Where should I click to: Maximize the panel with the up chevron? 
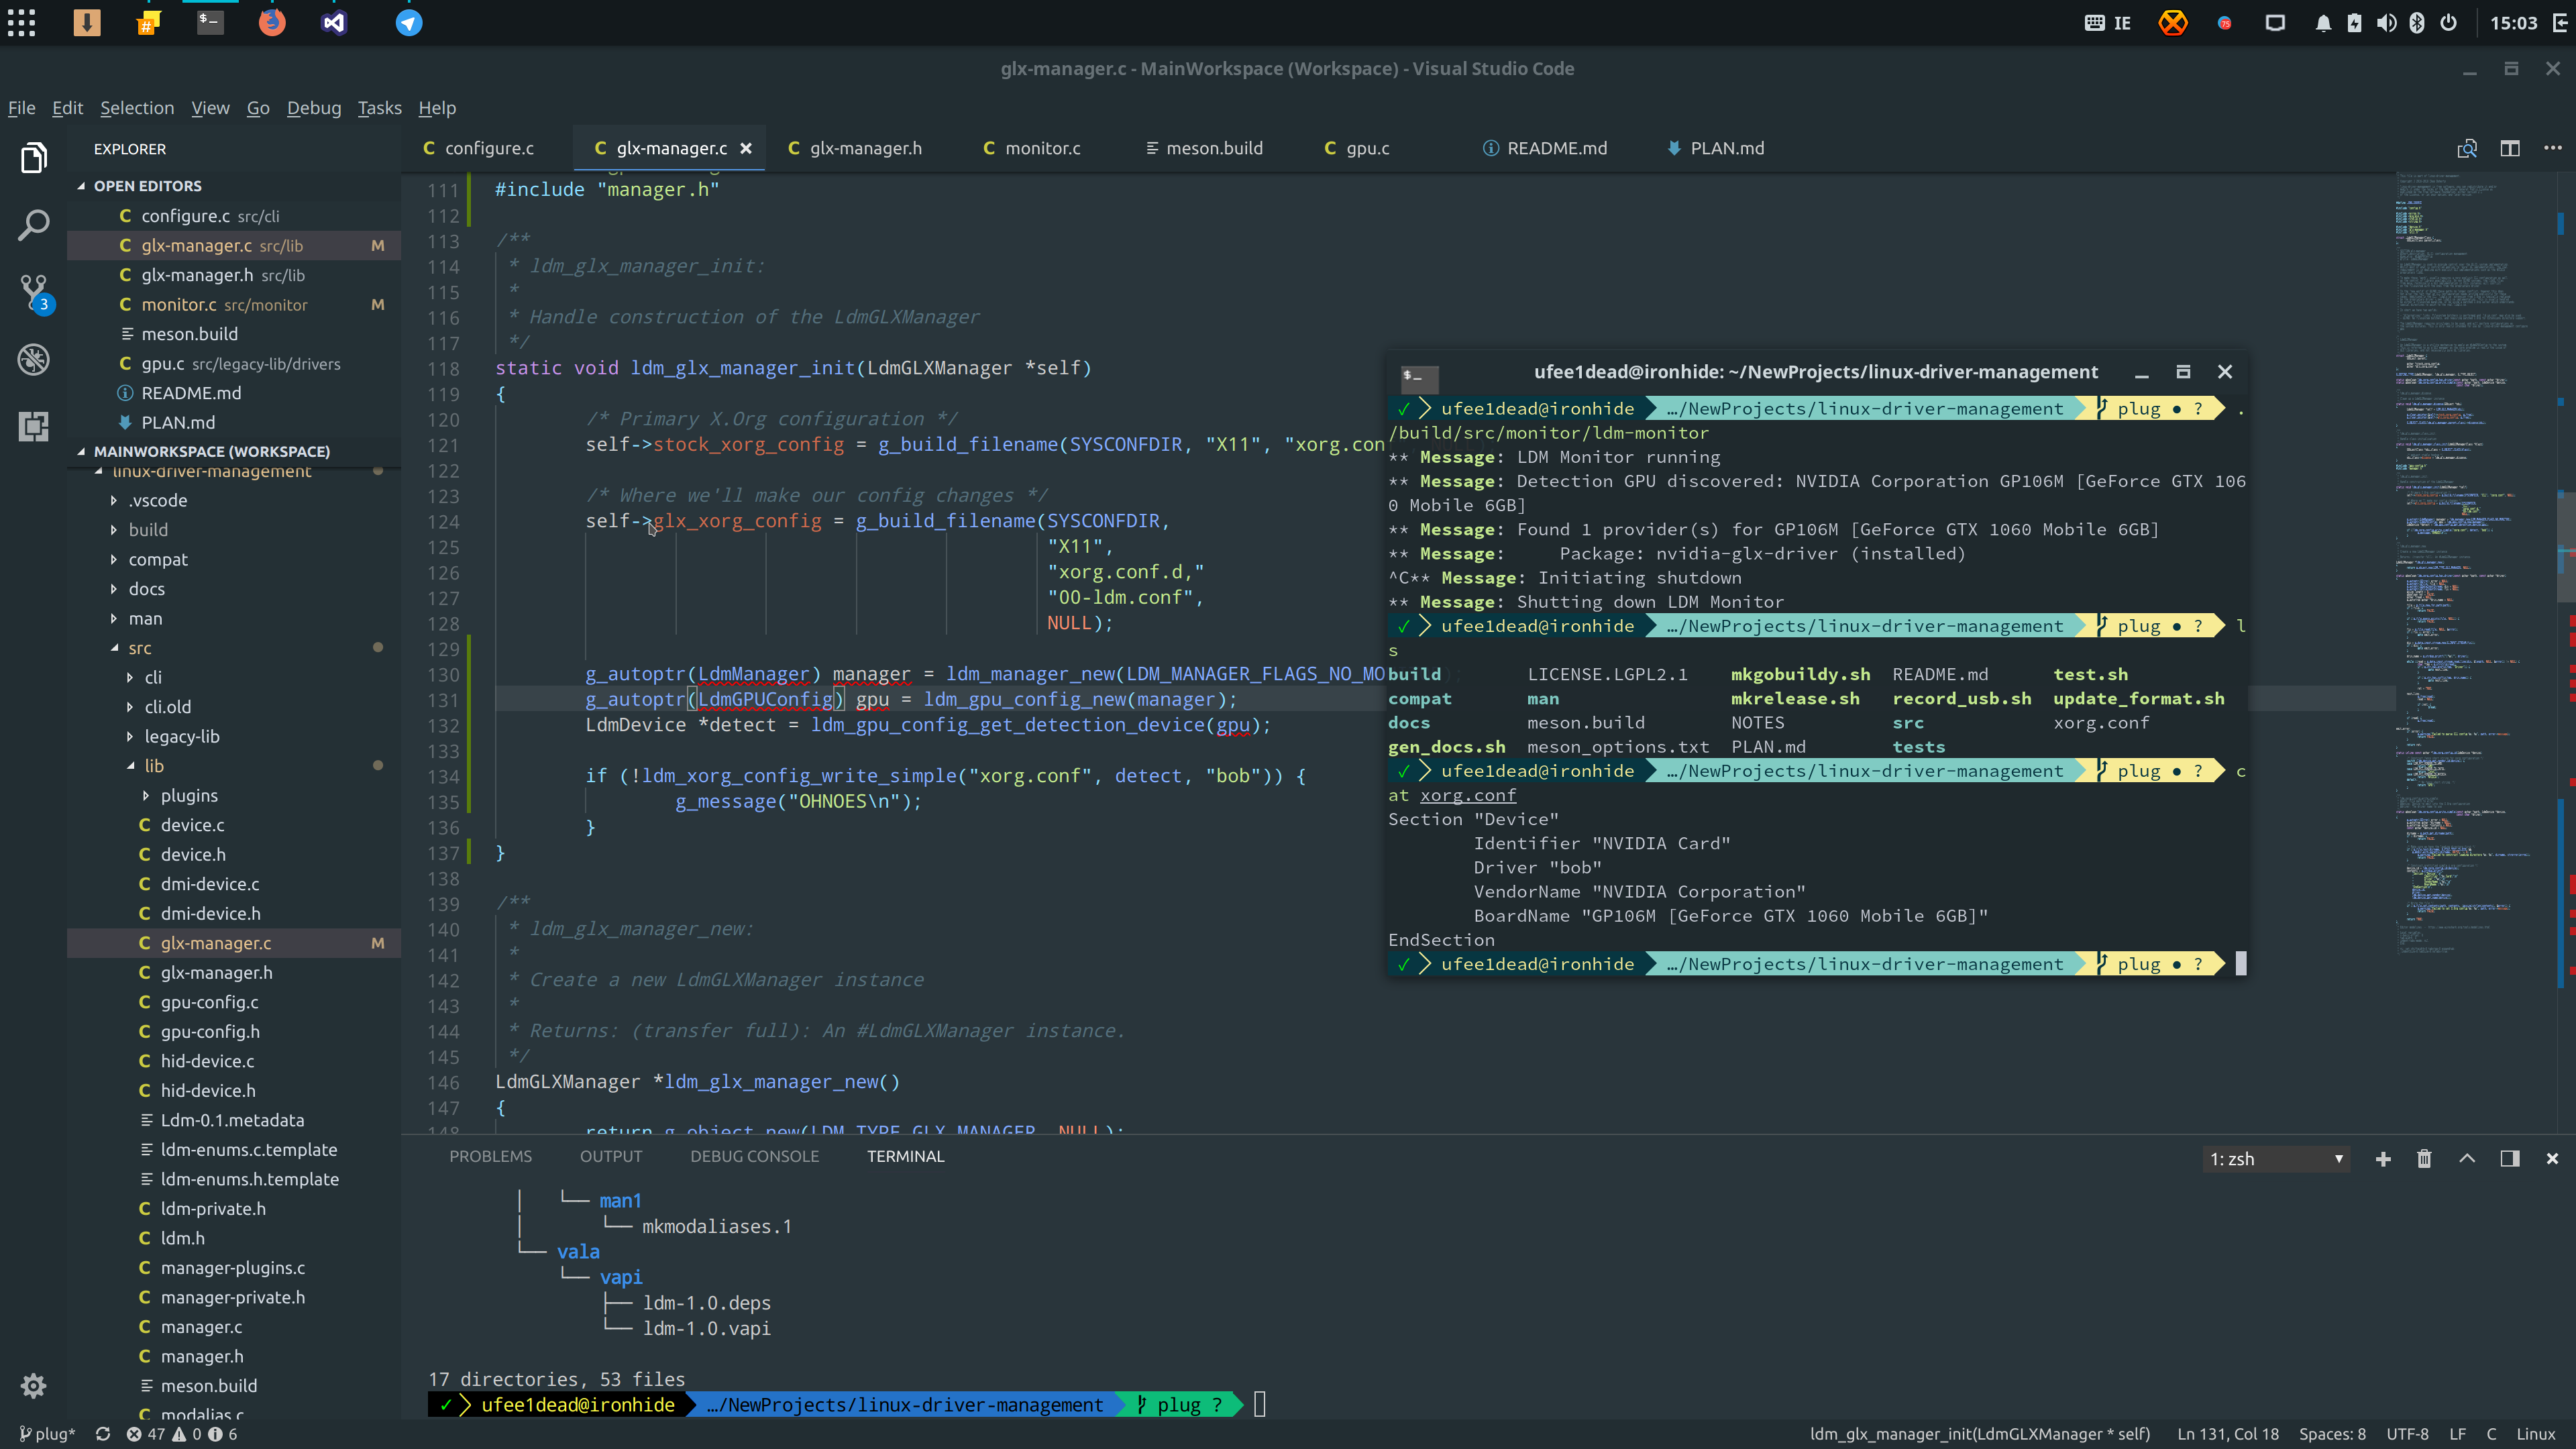coord(2467,1158)
